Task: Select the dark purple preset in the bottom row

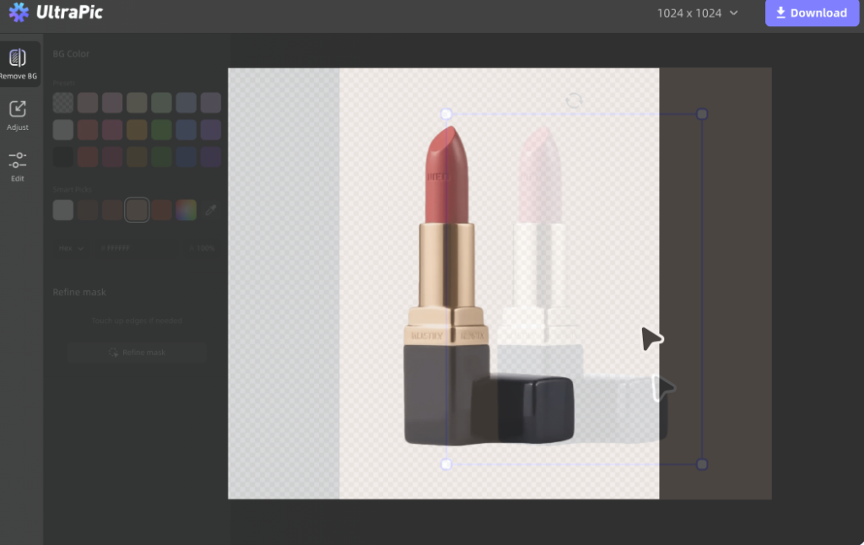Action: [x=210, y=157]
